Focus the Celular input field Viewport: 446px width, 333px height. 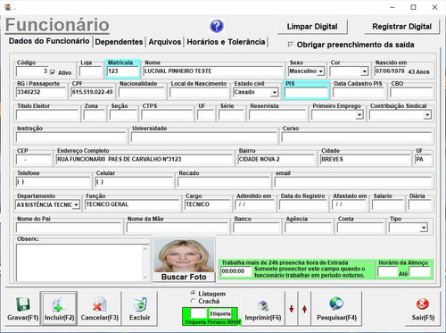[134, 182]
